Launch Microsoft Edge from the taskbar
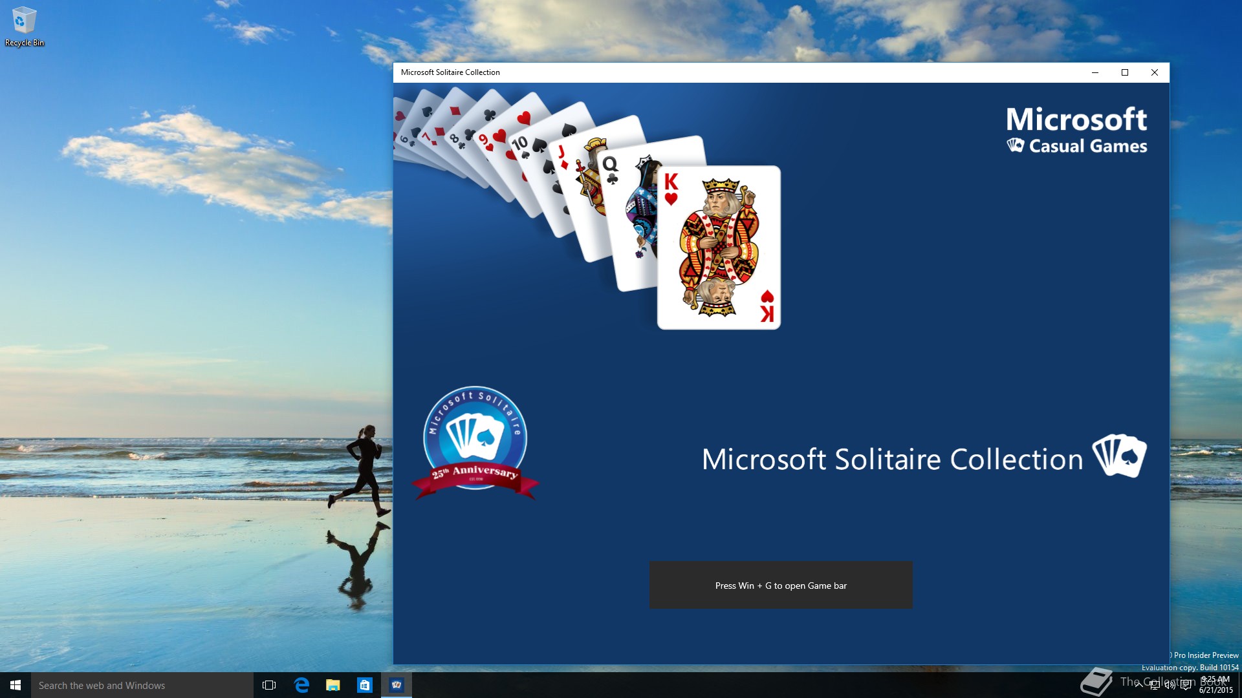The image size is (1242, 698). [x=301, y=685]
